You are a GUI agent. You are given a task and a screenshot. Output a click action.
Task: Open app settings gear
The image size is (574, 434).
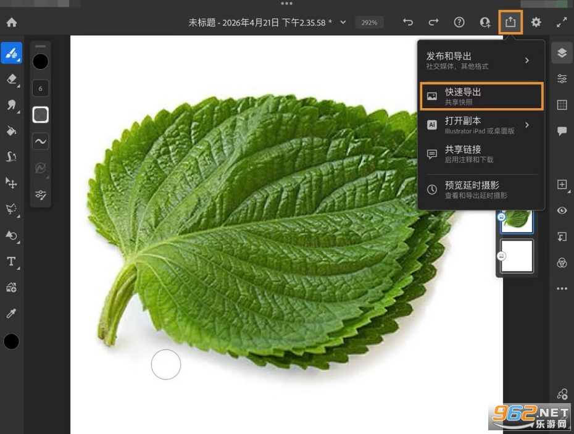(x=536, y=22)
